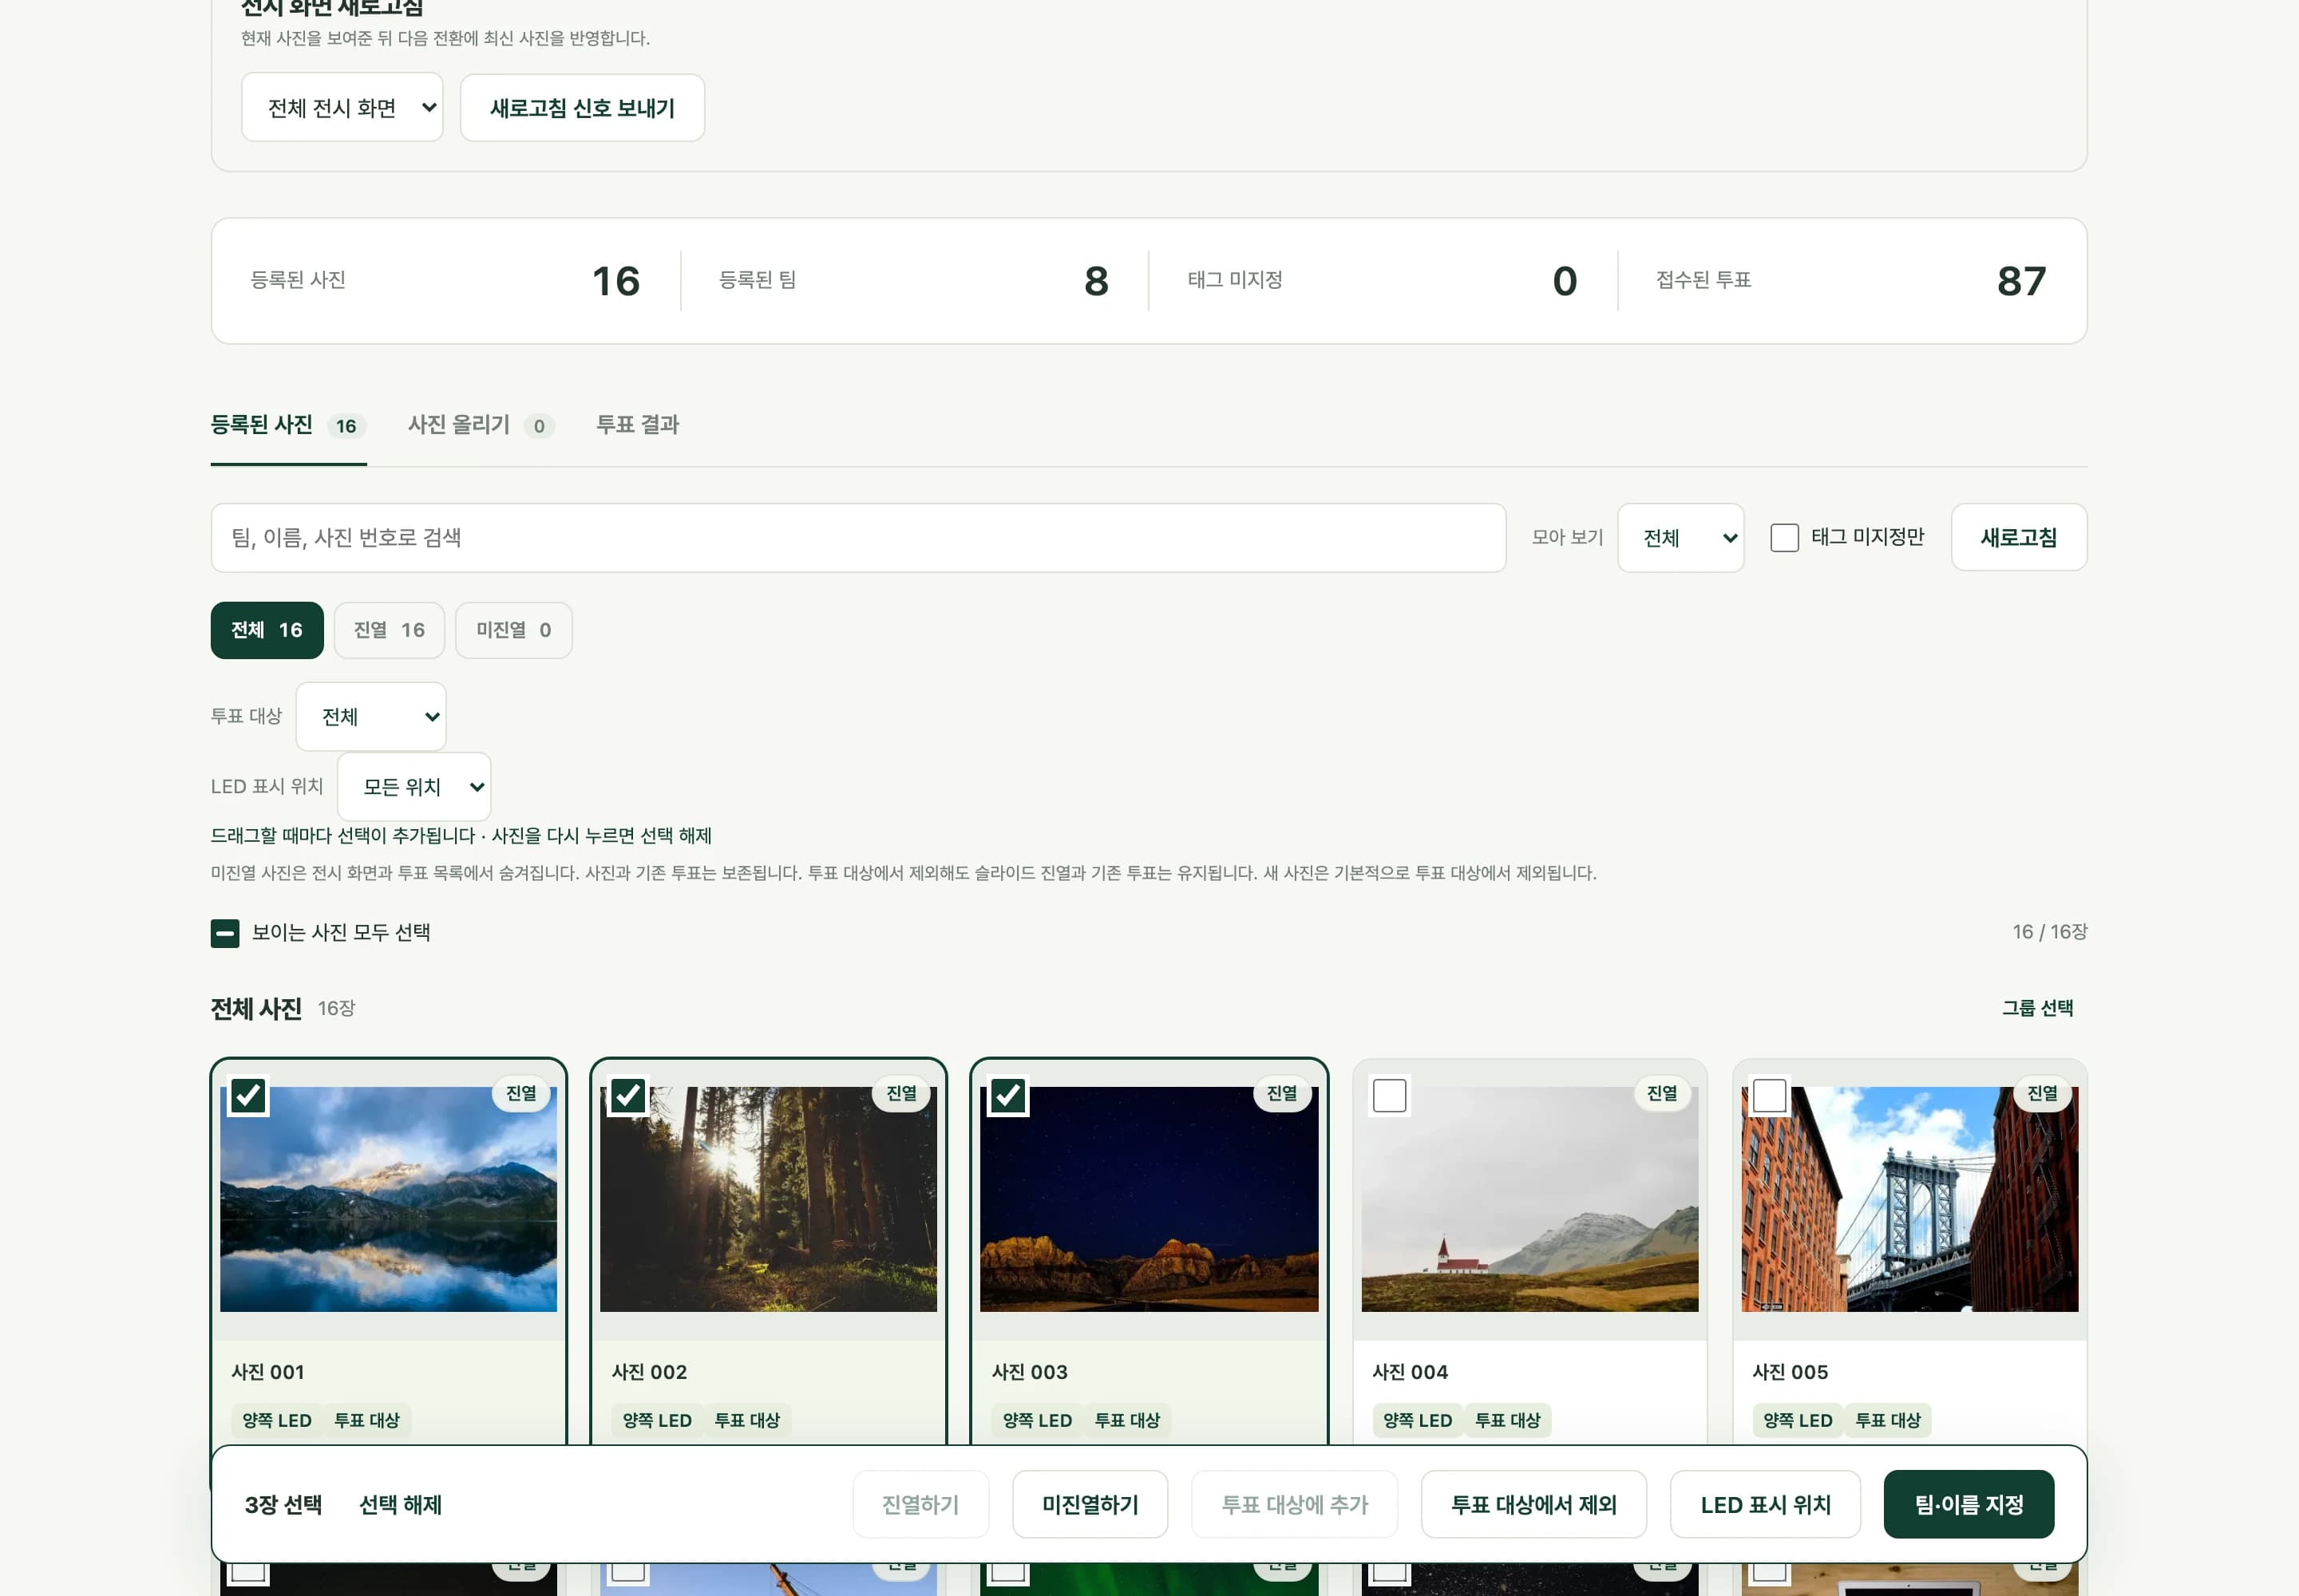This screenshot has height=1596, width=2299.
Task: Open the 전체 전시 화면 dropdown
Action: coord(342,107)
